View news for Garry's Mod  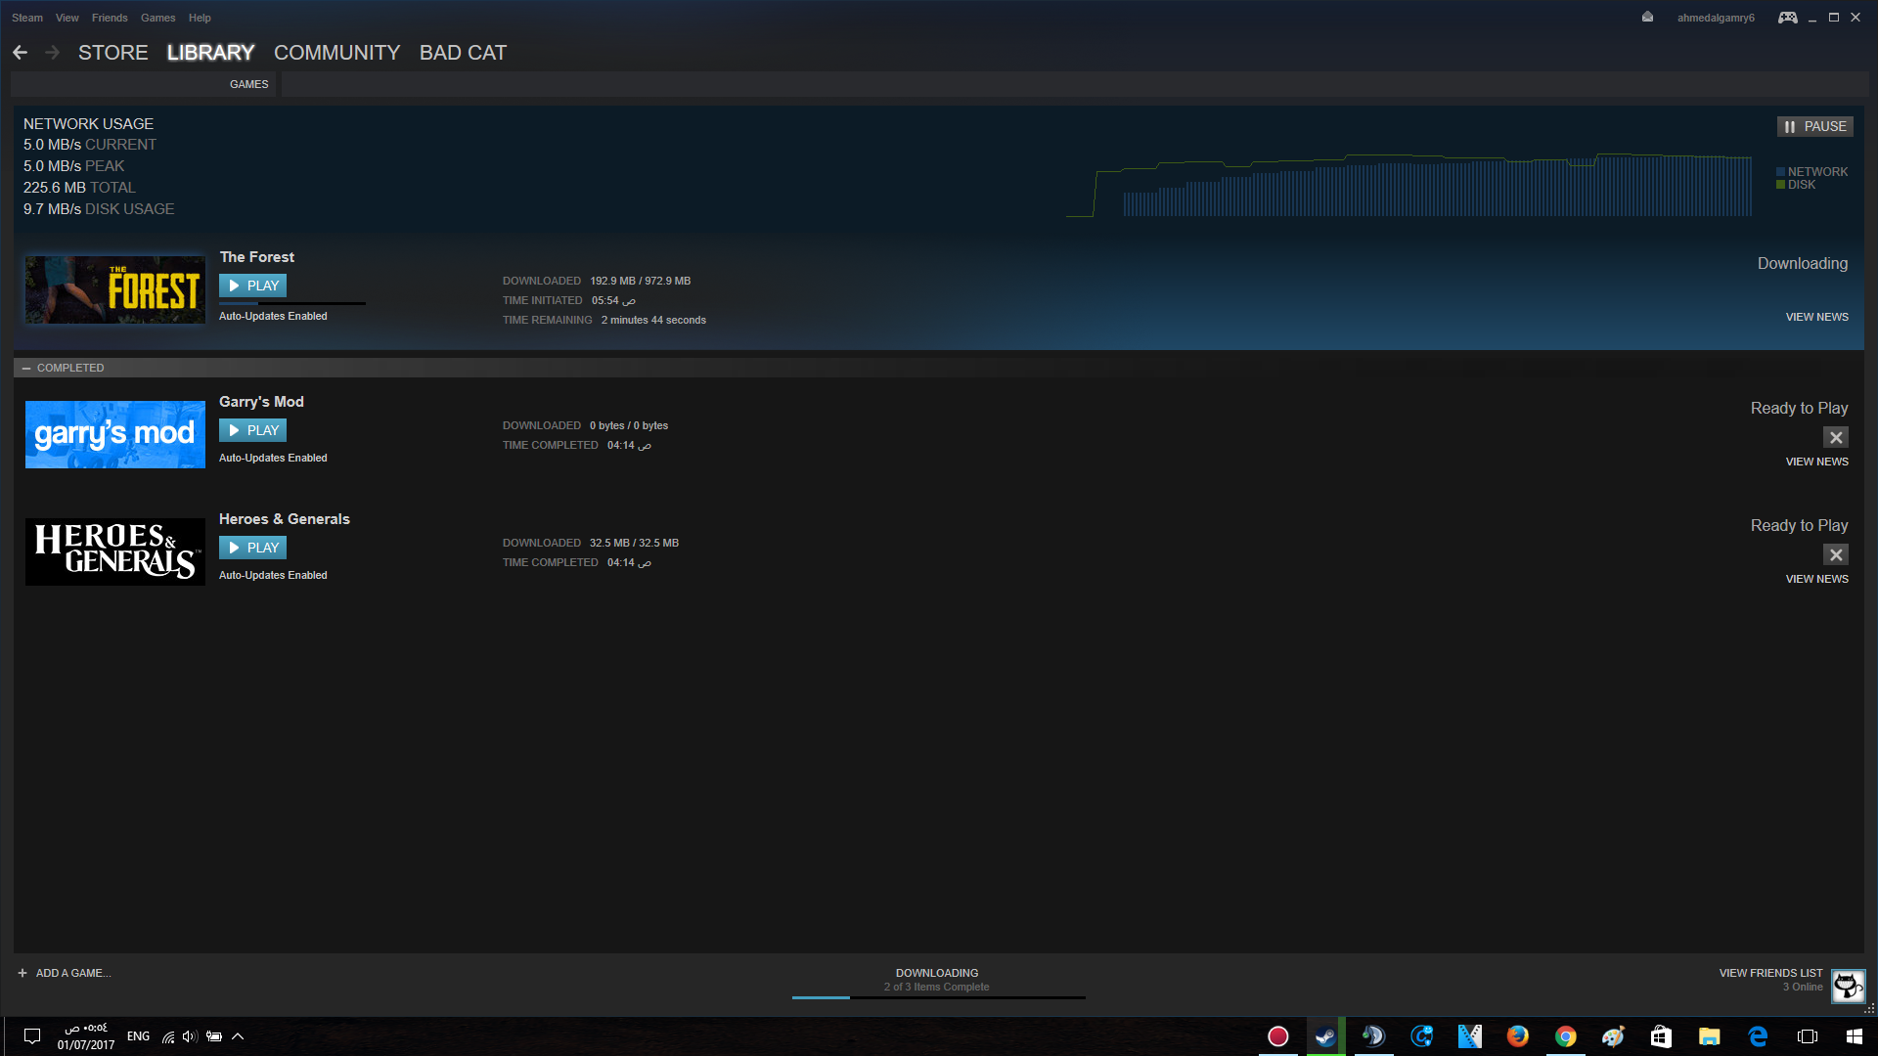[x=1816, y=462]
